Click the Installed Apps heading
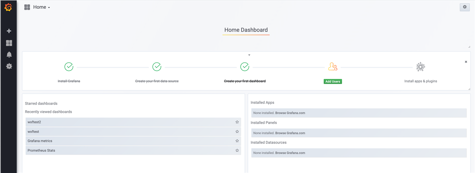 click(x=262, y=103)
